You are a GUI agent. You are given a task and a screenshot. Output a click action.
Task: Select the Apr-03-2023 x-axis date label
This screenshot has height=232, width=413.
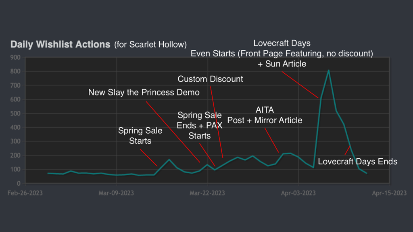(x=298, y=193)
